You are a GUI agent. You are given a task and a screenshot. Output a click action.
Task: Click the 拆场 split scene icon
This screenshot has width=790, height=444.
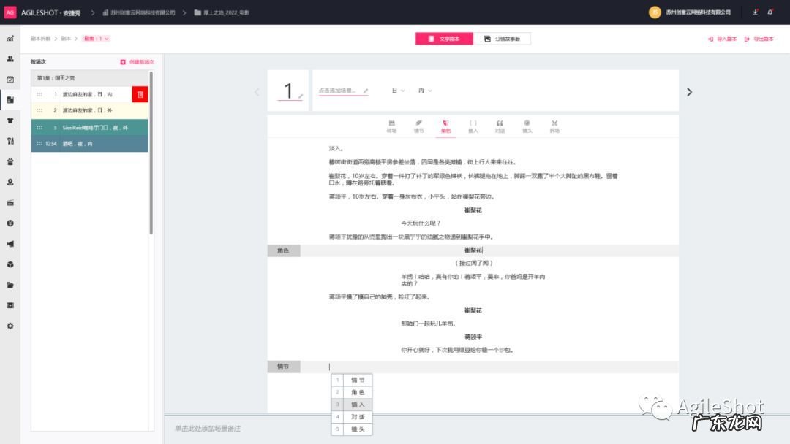pos(554,124)
